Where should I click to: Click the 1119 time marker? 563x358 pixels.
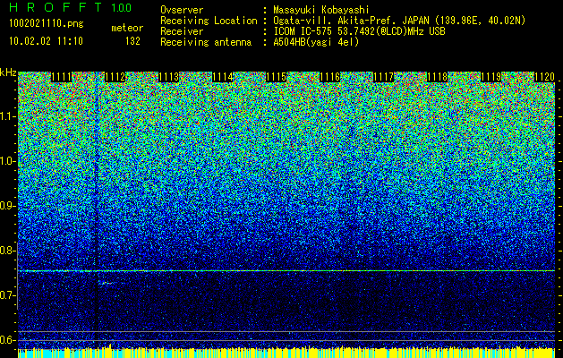[x=490, y=77]
